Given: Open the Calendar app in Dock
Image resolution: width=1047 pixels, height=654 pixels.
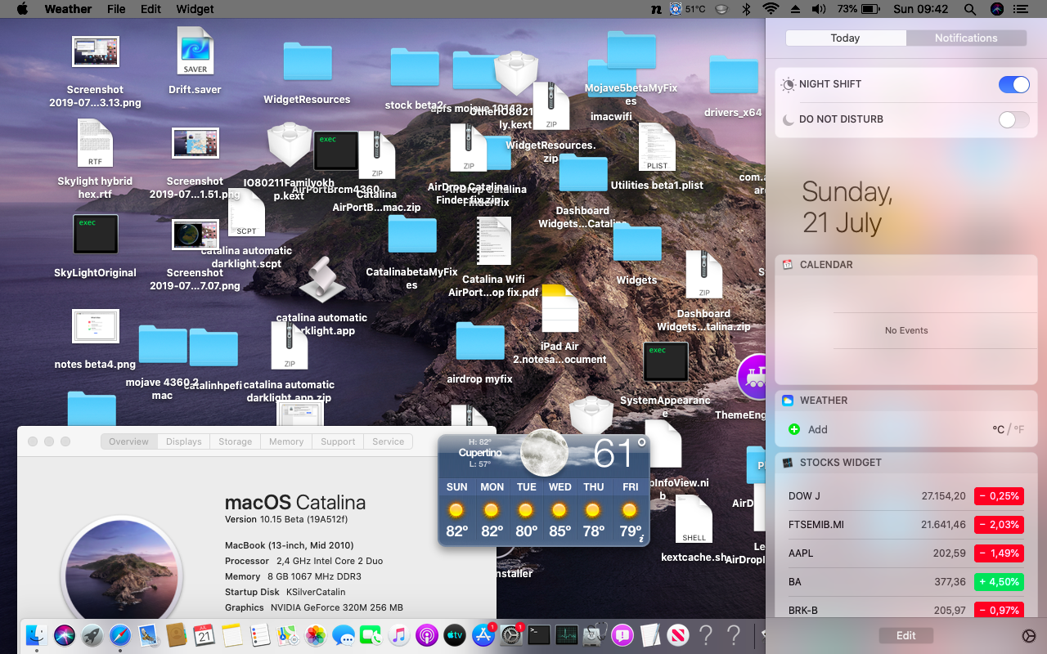Looking at the screenshot, I should click(204, 634).
